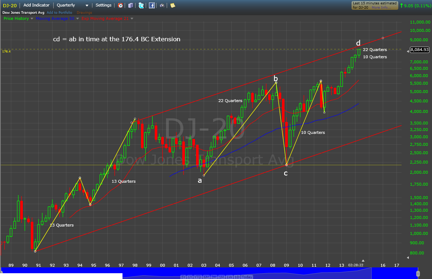Open the Drawings link
This screenshot has width=432, height=279.
(x=84, y=13)
